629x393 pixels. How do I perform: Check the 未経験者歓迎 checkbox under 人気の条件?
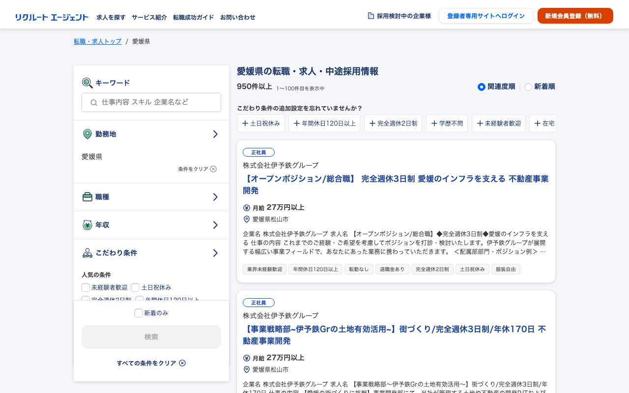click(x=86, y=287)
